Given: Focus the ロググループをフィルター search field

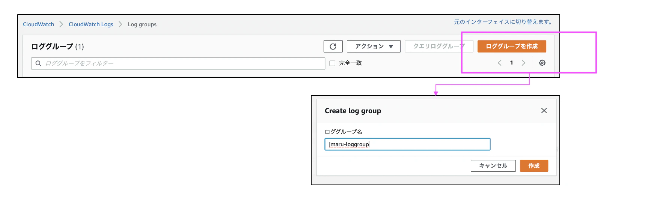Looking at the screenshot, I should 178,63.
